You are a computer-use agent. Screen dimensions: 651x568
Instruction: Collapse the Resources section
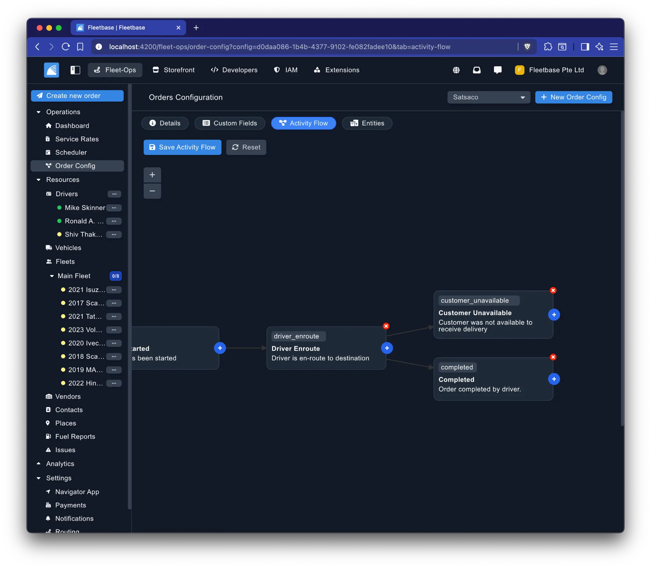pyautogui.click(x=38, y=180)
